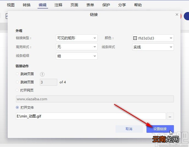
Task: Click the 'of 4' page count text
Action: (x=63, y=82)
